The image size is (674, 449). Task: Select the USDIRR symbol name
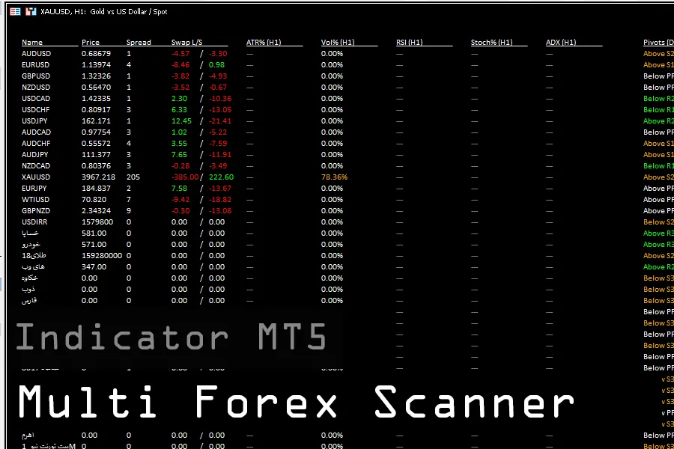click(34, 222)
